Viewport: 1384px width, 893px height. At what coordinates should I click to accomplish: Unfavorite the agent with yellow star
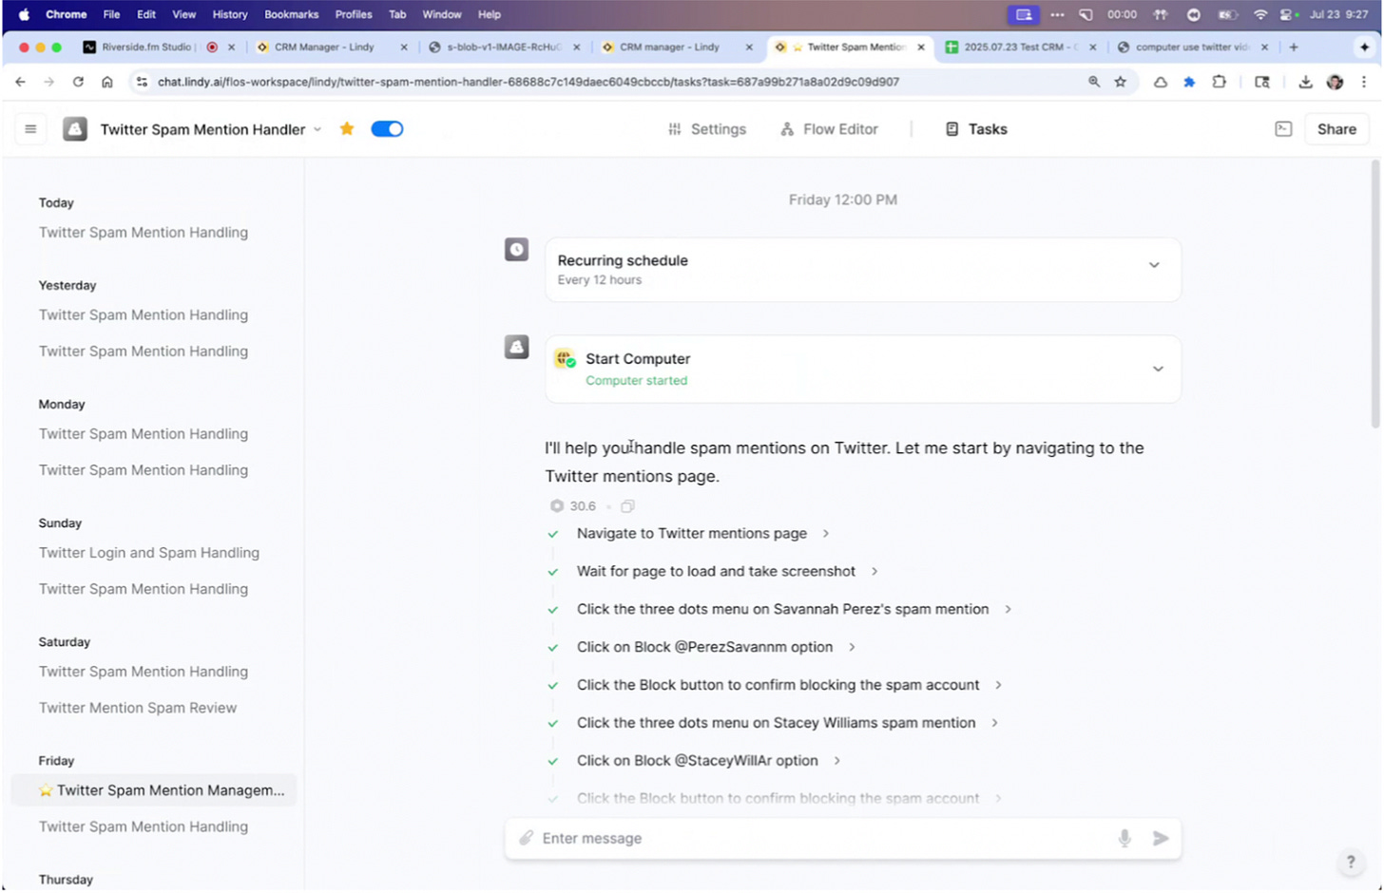pyautogui.click(x=347, y=128)
